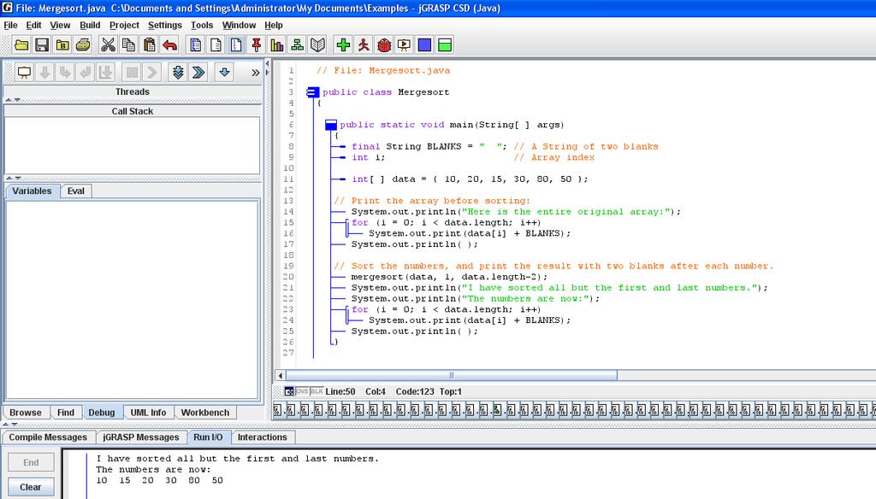Click the up arrow above Compile Messages tab
The height and width of the screenshot is (499, 876).
pos(6,425)
